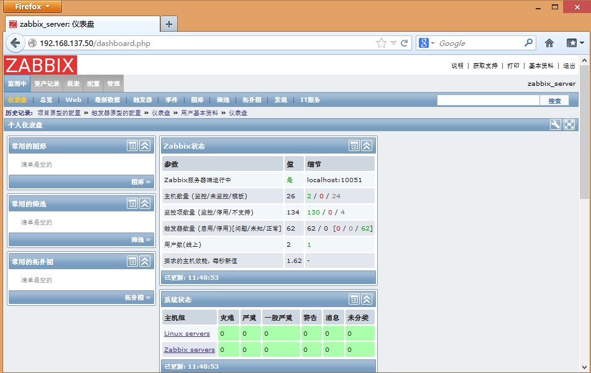591x373 pixels.
Task: Open history link 项目原型的配置
Action: click(x=59, y=113)
